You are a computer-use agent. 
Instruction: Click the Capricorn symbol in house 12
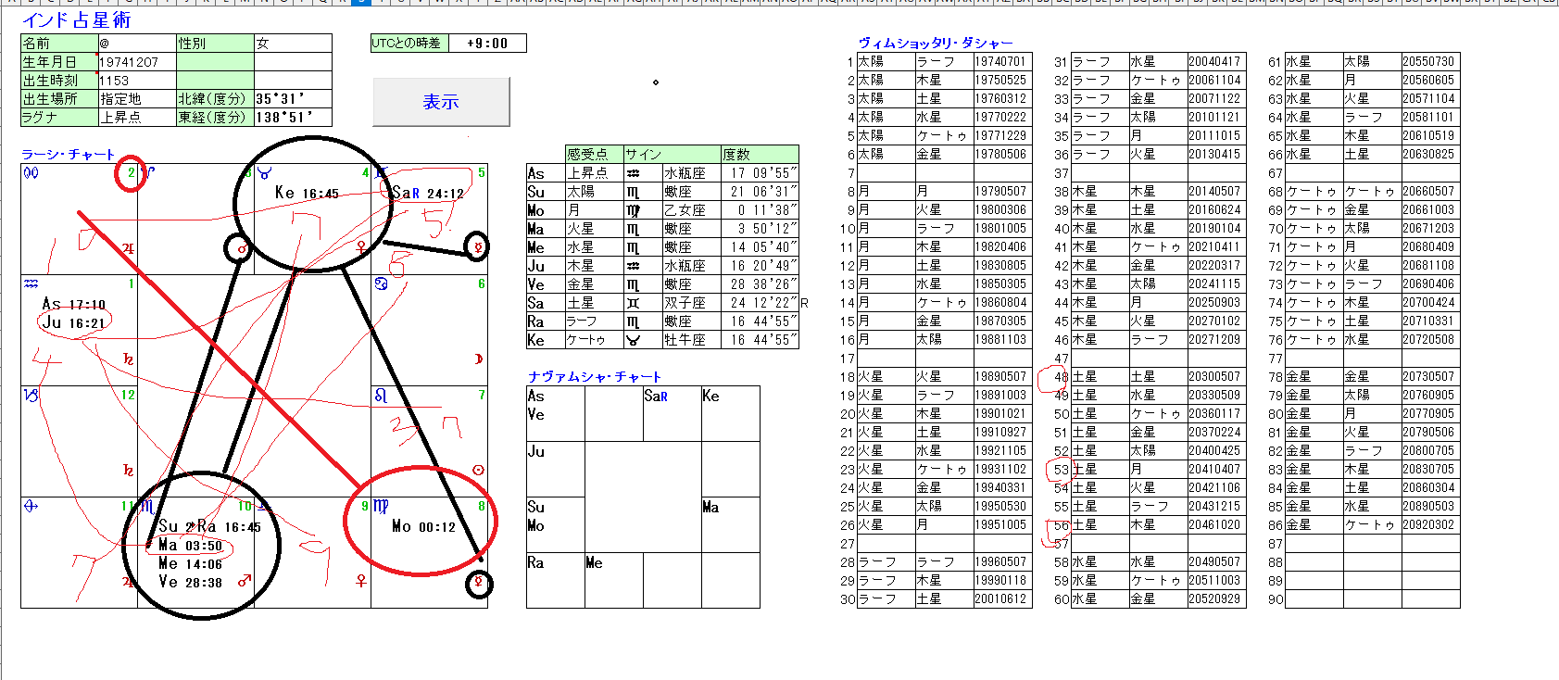click(31, 396)
